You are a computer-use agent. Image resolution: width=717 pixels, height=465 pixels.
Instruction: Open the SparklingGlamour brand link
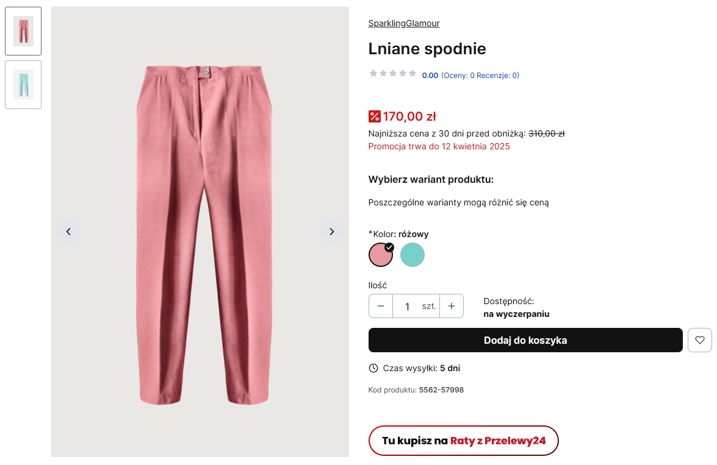[x=403, y=23]
